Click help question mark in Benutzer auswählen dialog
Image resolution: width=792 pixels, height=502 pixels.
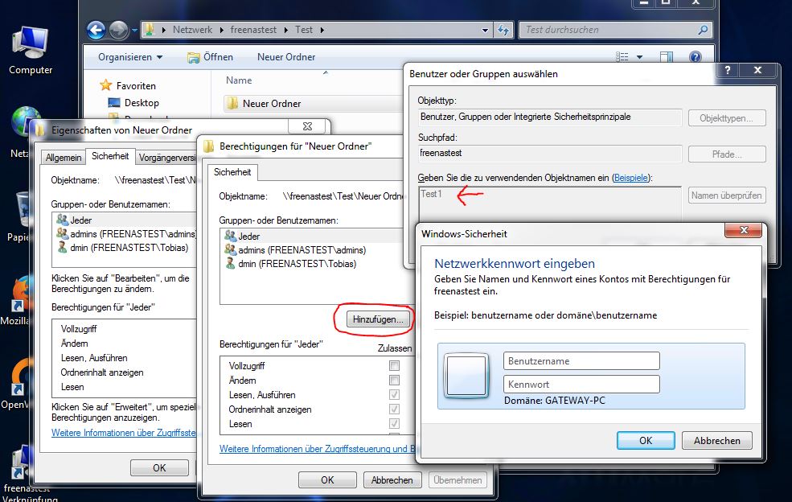728,70
